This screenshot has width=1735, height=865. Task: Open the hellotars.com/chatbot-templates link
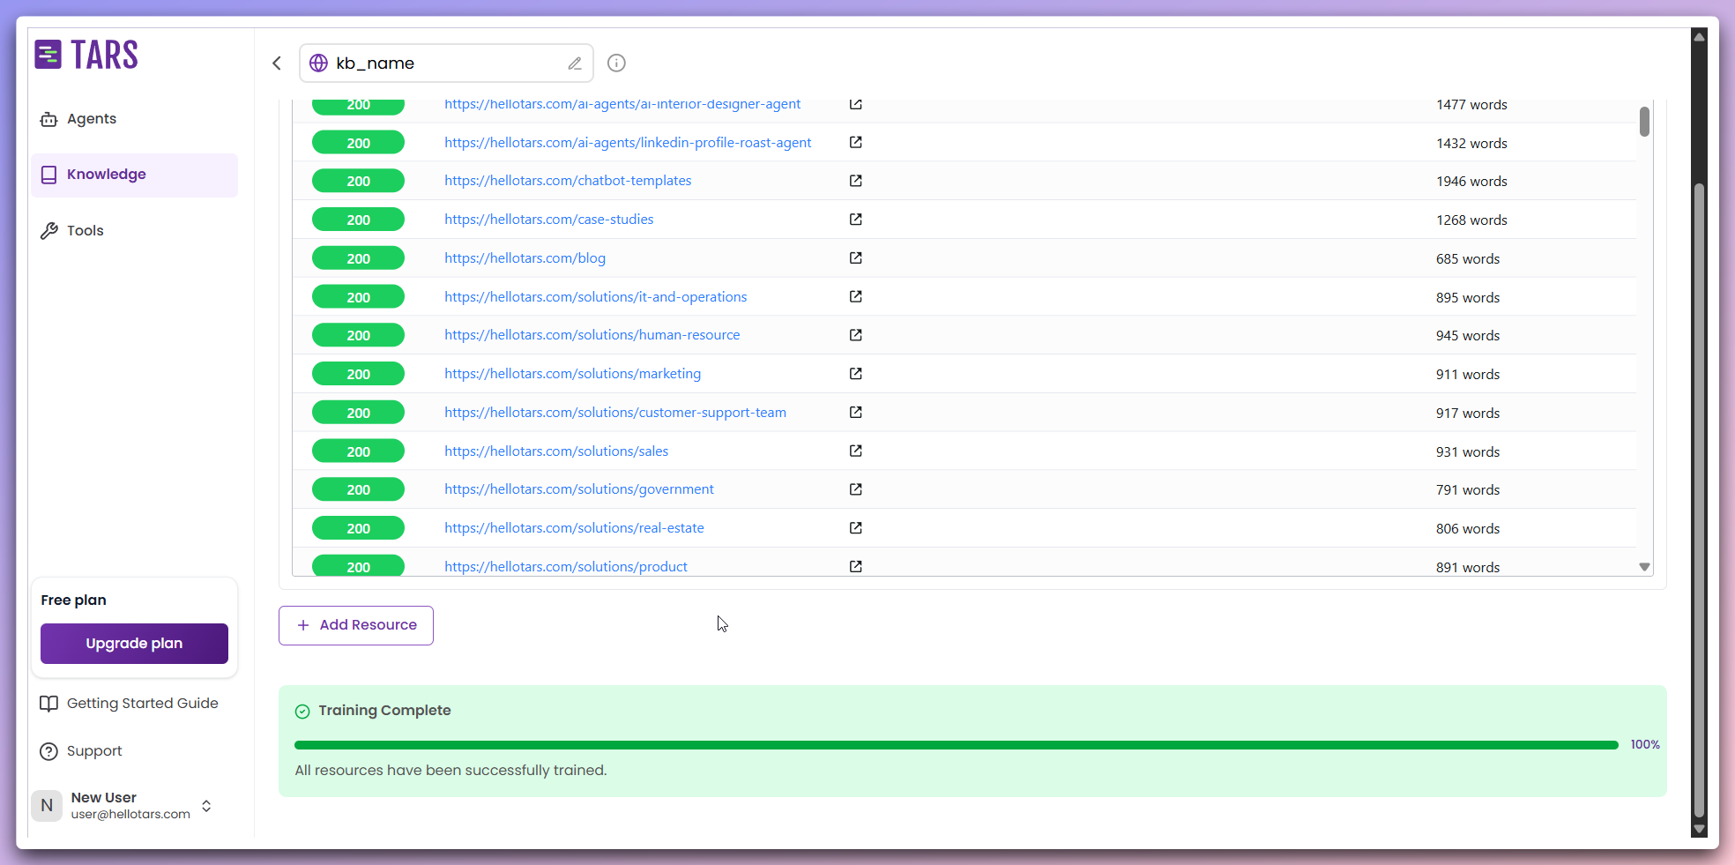[568, 181]
